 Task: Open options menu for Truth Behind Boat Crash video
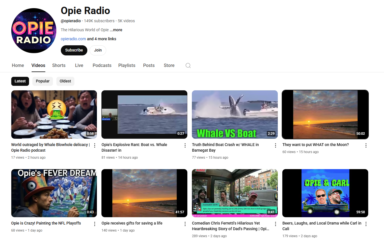276,145
